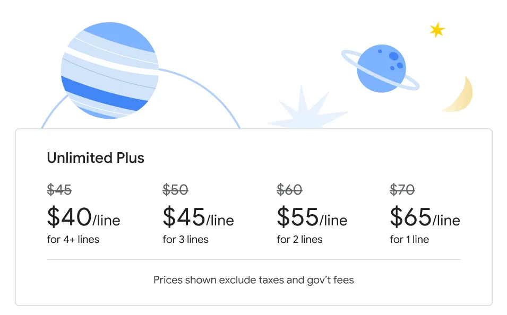Click the striped blue planet illustration
Screen dimensions: 507x315
[x=109, y=70]
